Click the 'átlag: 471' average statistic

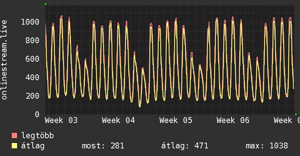pyautogui.click(x=185, y=146)
